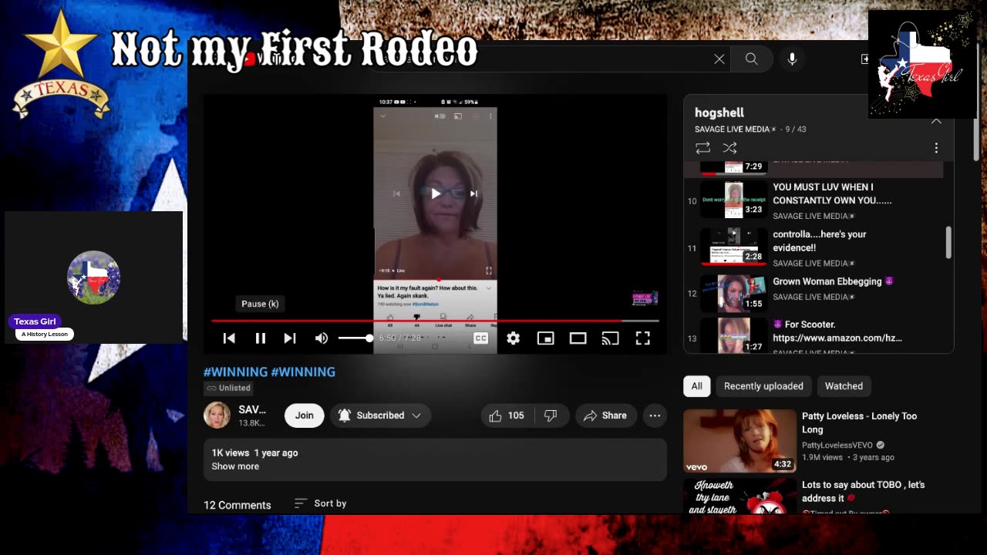Open playlist video 'For Scooter.'

tap(837, 331)
